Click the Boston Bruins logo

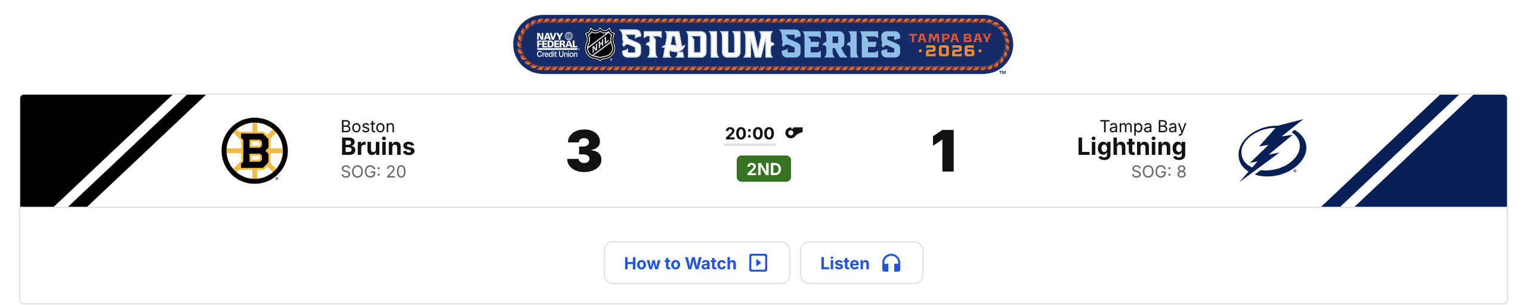pyautogui.click(x=255, y=151)
